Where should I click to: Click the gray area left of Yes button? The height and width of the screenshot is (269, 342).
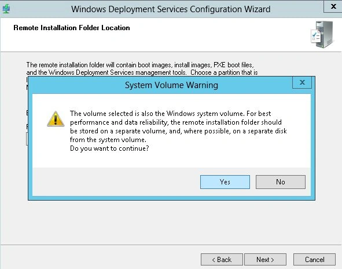pos(116,182)
